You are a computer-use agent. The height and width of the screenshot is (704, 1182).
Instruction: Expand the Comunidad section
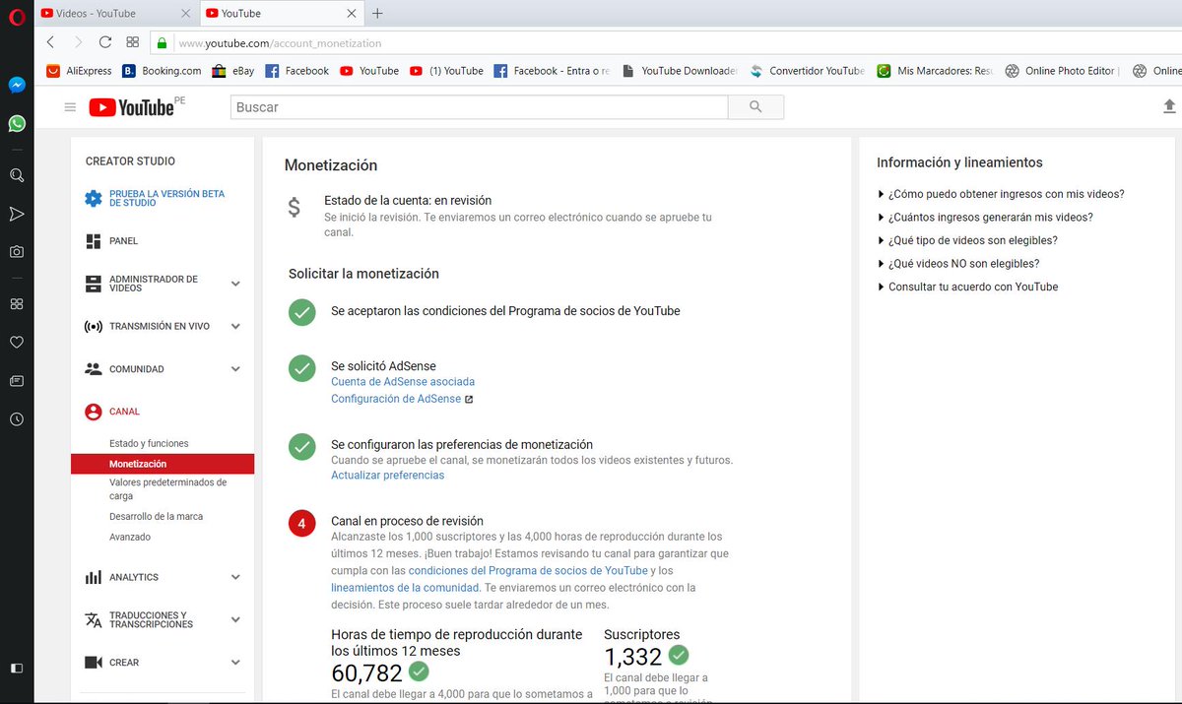pos(235,369)
